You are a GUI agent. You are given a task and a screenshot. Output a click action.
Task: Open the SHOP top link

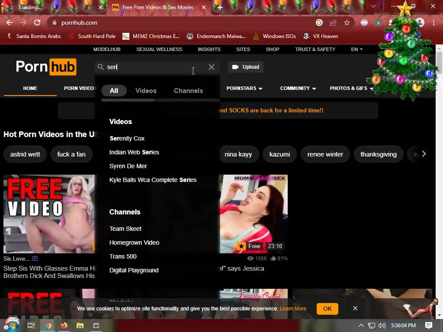[273, 49]
